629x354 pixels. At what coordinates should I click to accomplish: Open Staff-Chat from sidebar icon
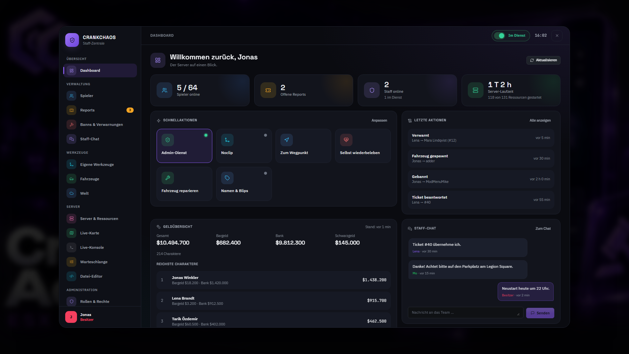pos(71,139)
